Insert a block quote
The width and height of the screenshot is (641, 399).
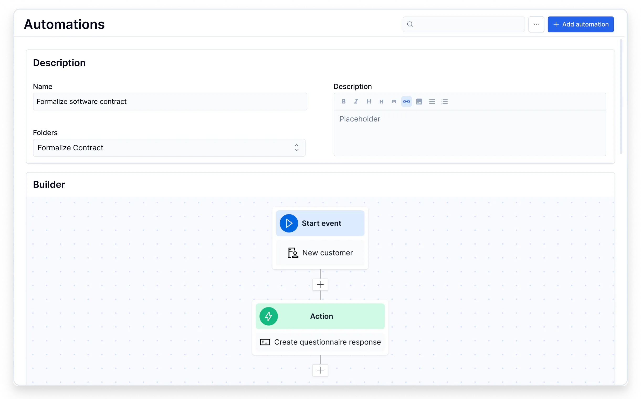click(x=394, y=101)
